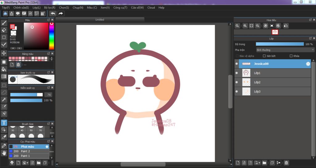The width and height of the screenshot is (316, 168).
Task: Click the foreground color swatch
Action: (12, 27)
